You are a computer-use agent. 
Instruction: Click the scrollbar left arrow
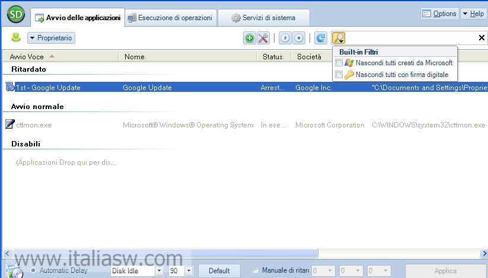pyautogui.click(x=8, y=254)
